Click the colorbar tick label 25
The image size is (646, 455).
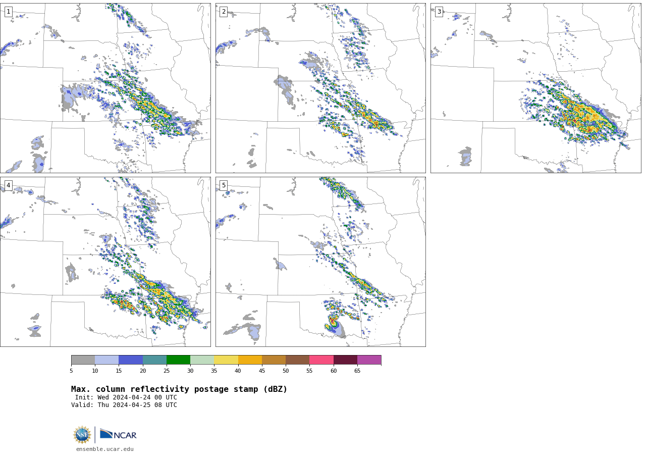pos(167,371)
